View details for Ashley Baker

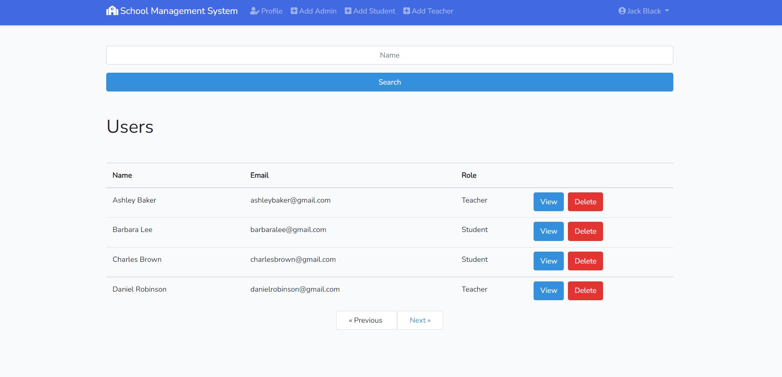548,201
